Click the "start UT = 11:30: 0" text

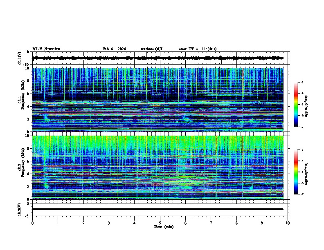198,49
